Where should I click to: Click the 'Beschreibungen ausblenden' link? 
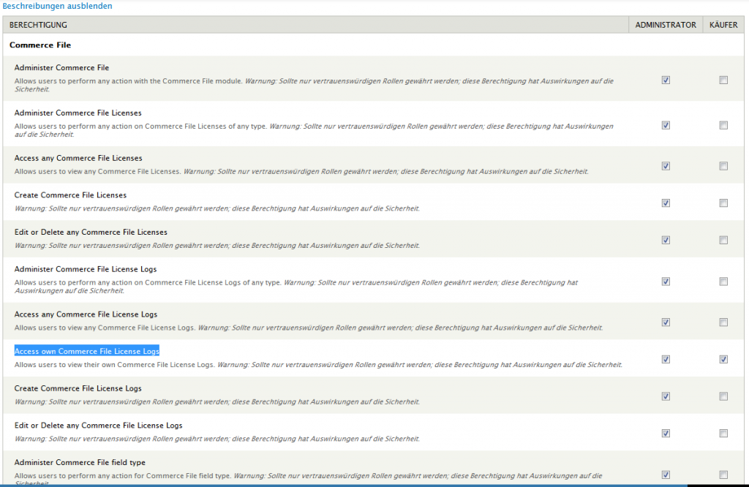tap(58, 6)
